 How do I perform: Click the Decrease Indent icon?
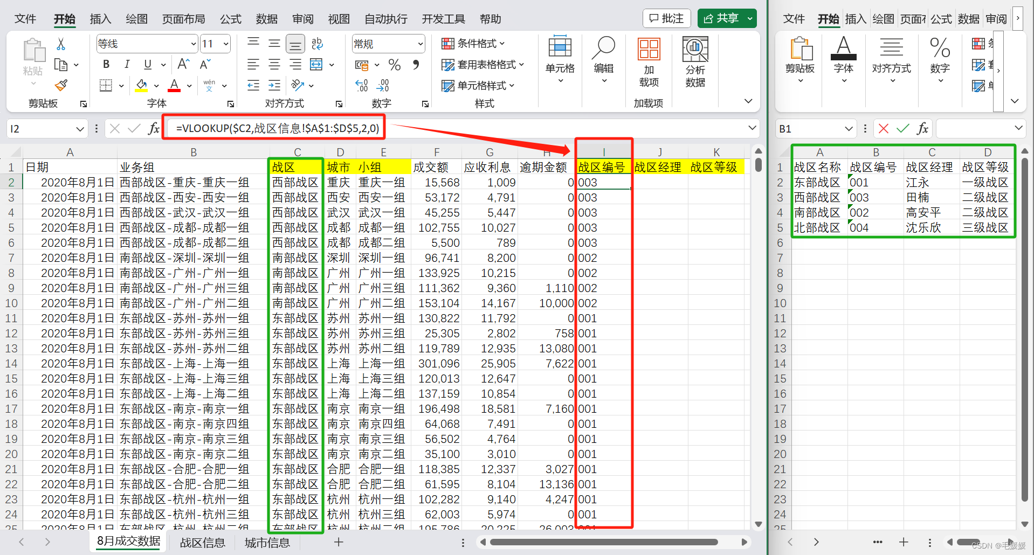click(x=253, y=85)
